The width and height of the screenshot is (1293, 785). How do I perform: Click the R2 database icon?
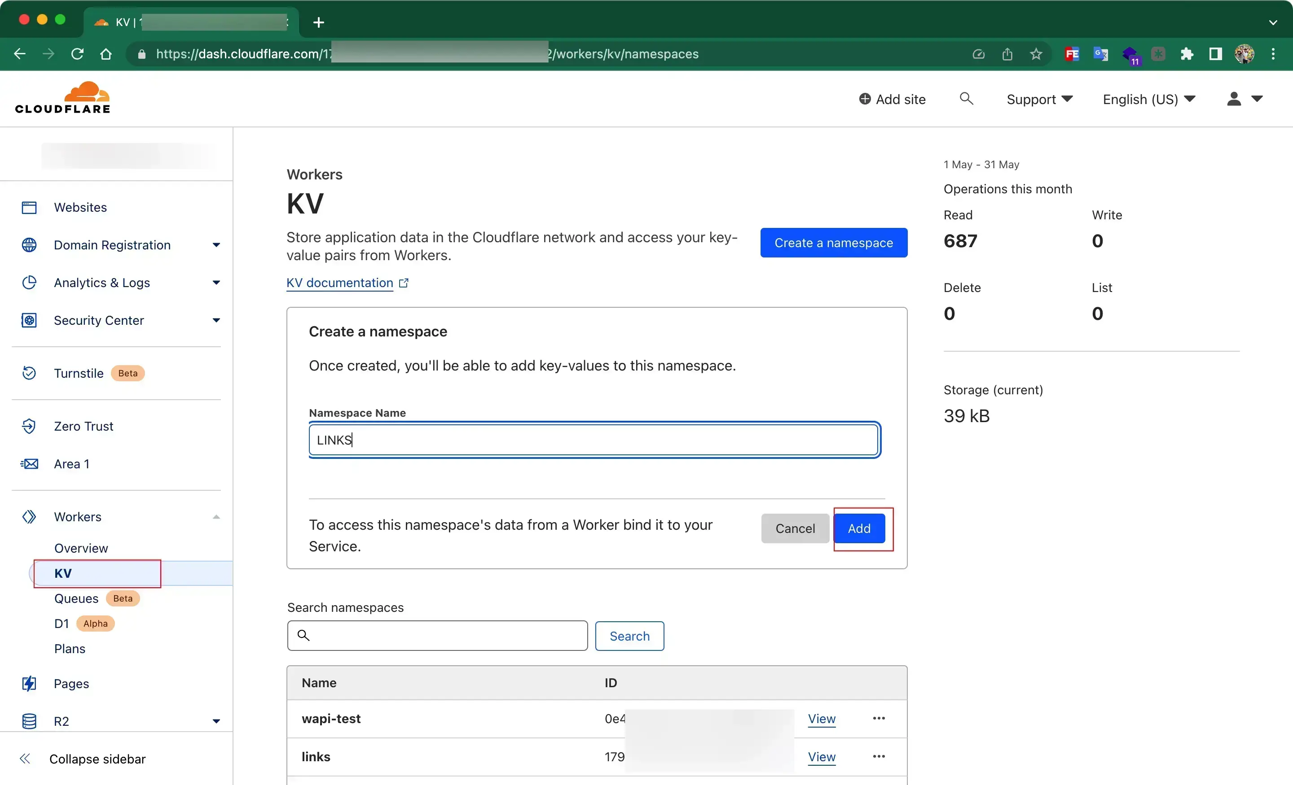point(29,721)
